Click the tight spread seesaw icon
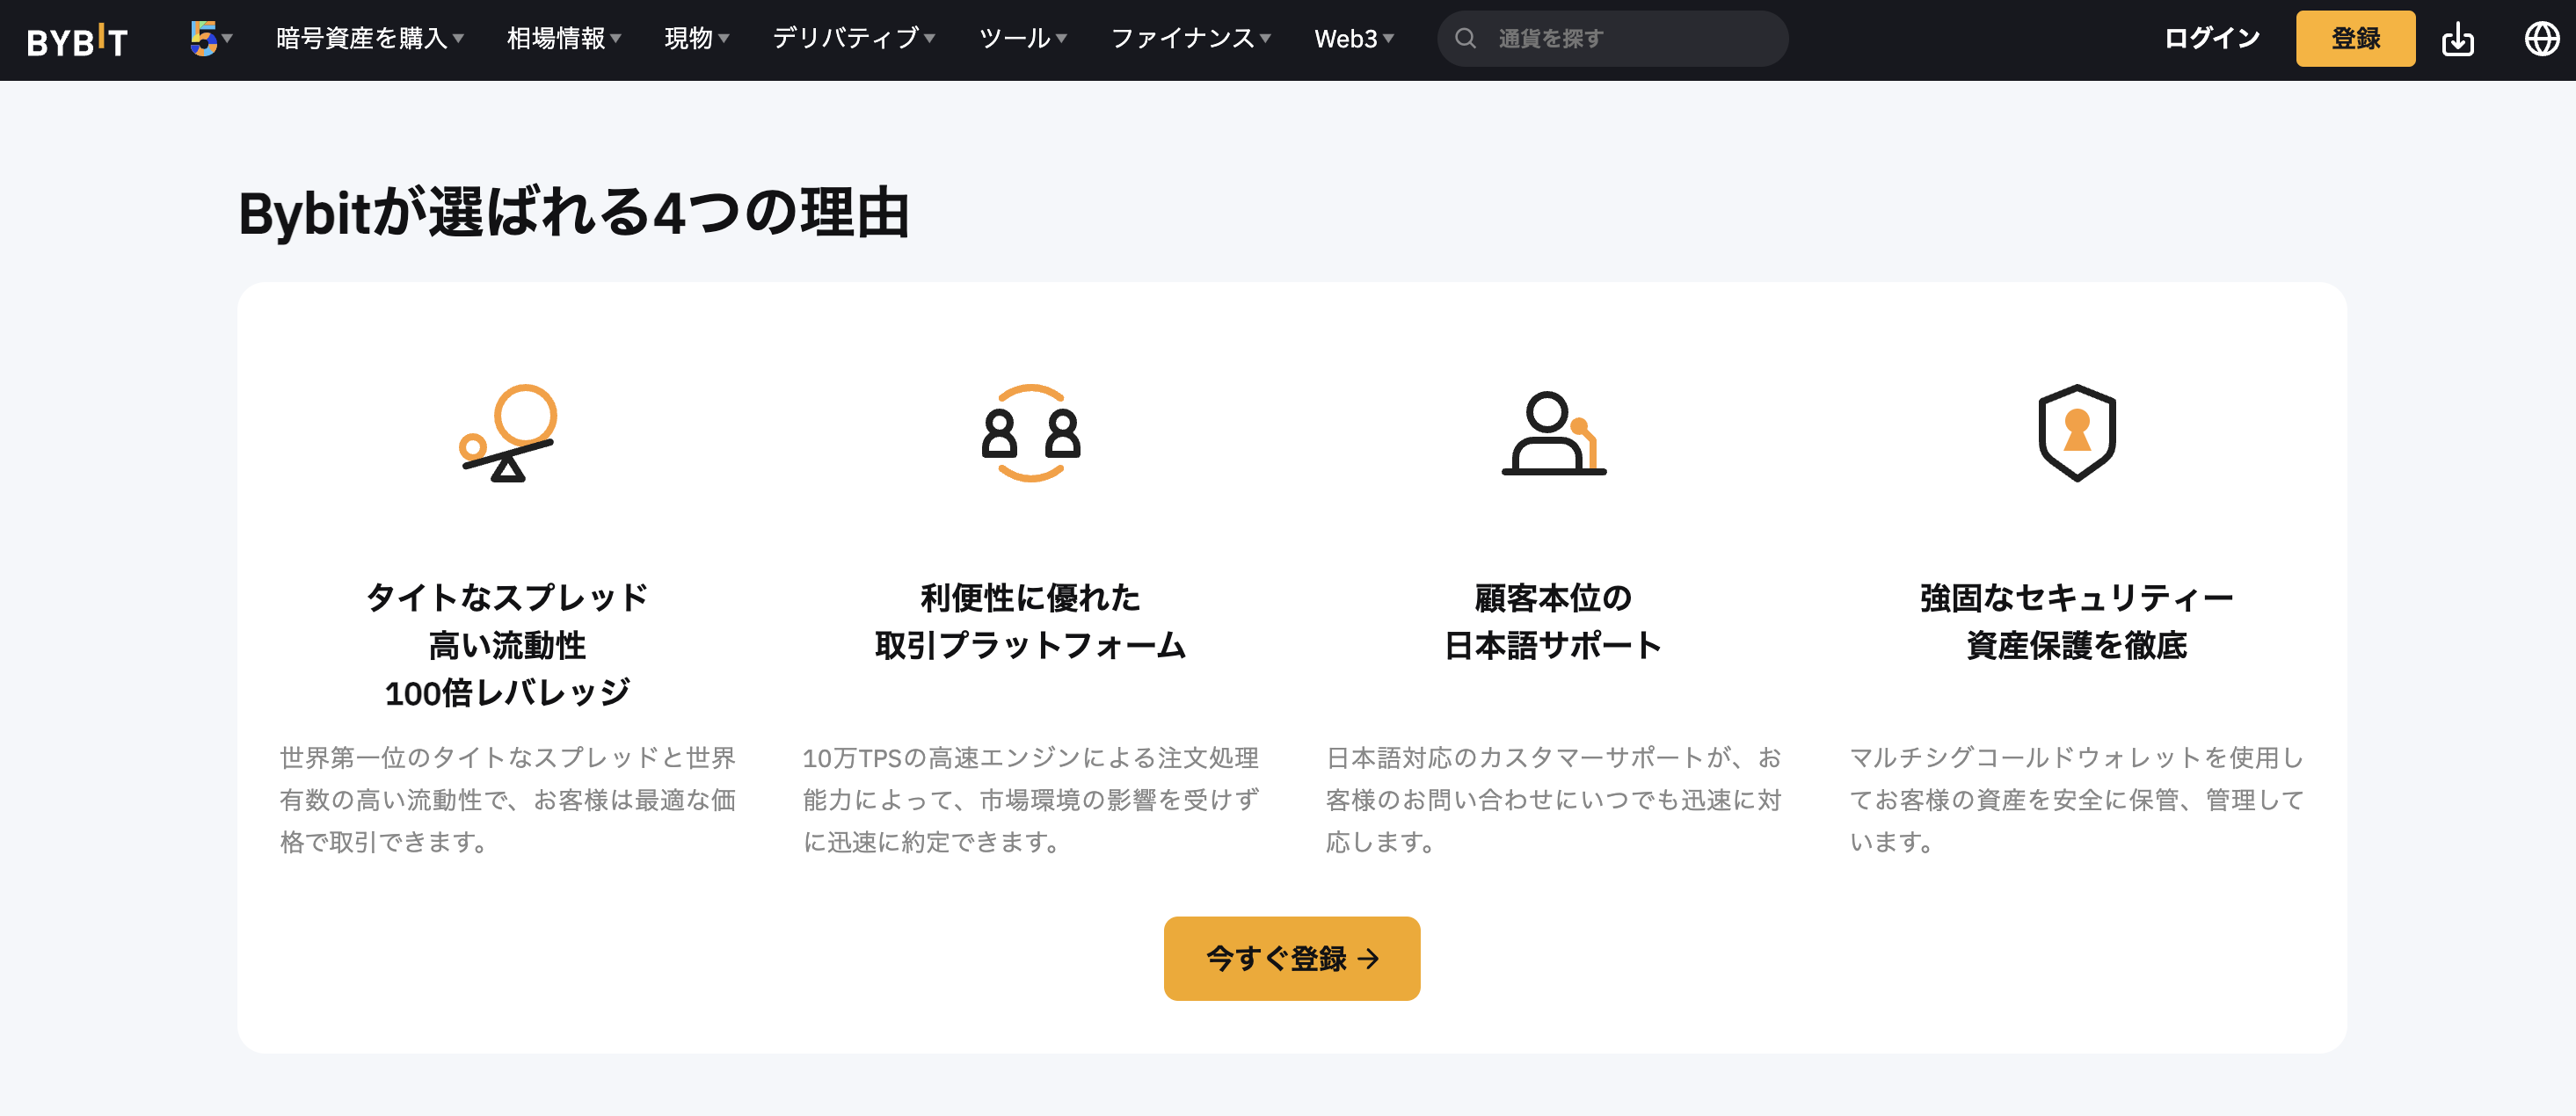This screenshot has height=1116, width=2576. click(508, 432)
